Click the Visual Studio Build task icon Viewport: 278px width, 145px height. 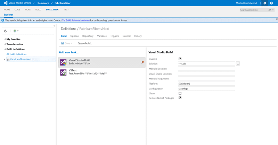[x=63, y=62]
